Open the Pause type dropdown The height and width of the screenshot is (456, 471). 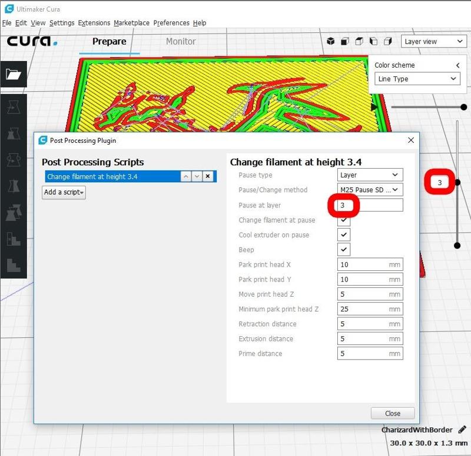pyautogui.click(x=370, y=175)
